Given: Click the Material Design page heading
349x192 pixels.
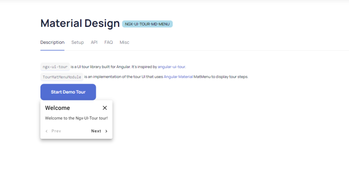Looking at the screenshot, I should point(80,23).
